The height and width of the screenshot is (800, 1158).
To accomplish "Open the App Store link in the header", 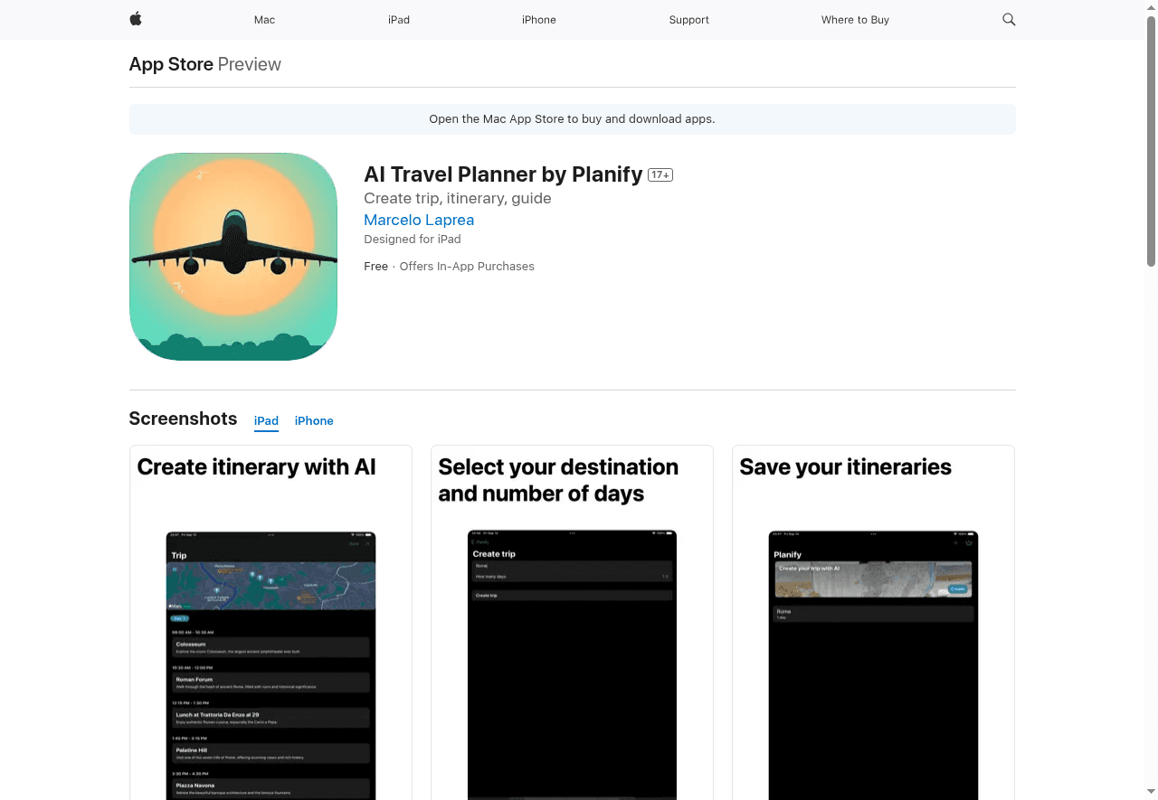I will coord(171,64).
